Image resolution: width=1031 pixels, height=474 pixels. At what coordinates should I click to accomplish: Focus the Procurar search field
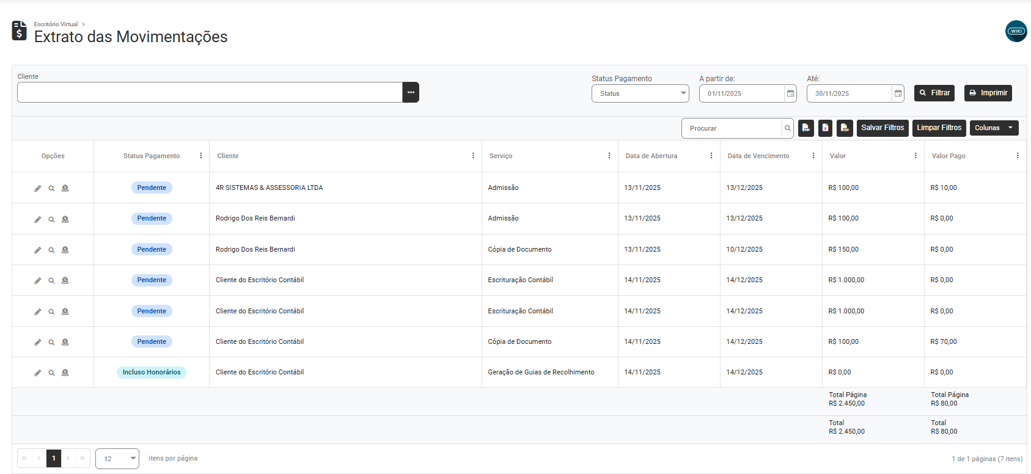click(732, 128)
